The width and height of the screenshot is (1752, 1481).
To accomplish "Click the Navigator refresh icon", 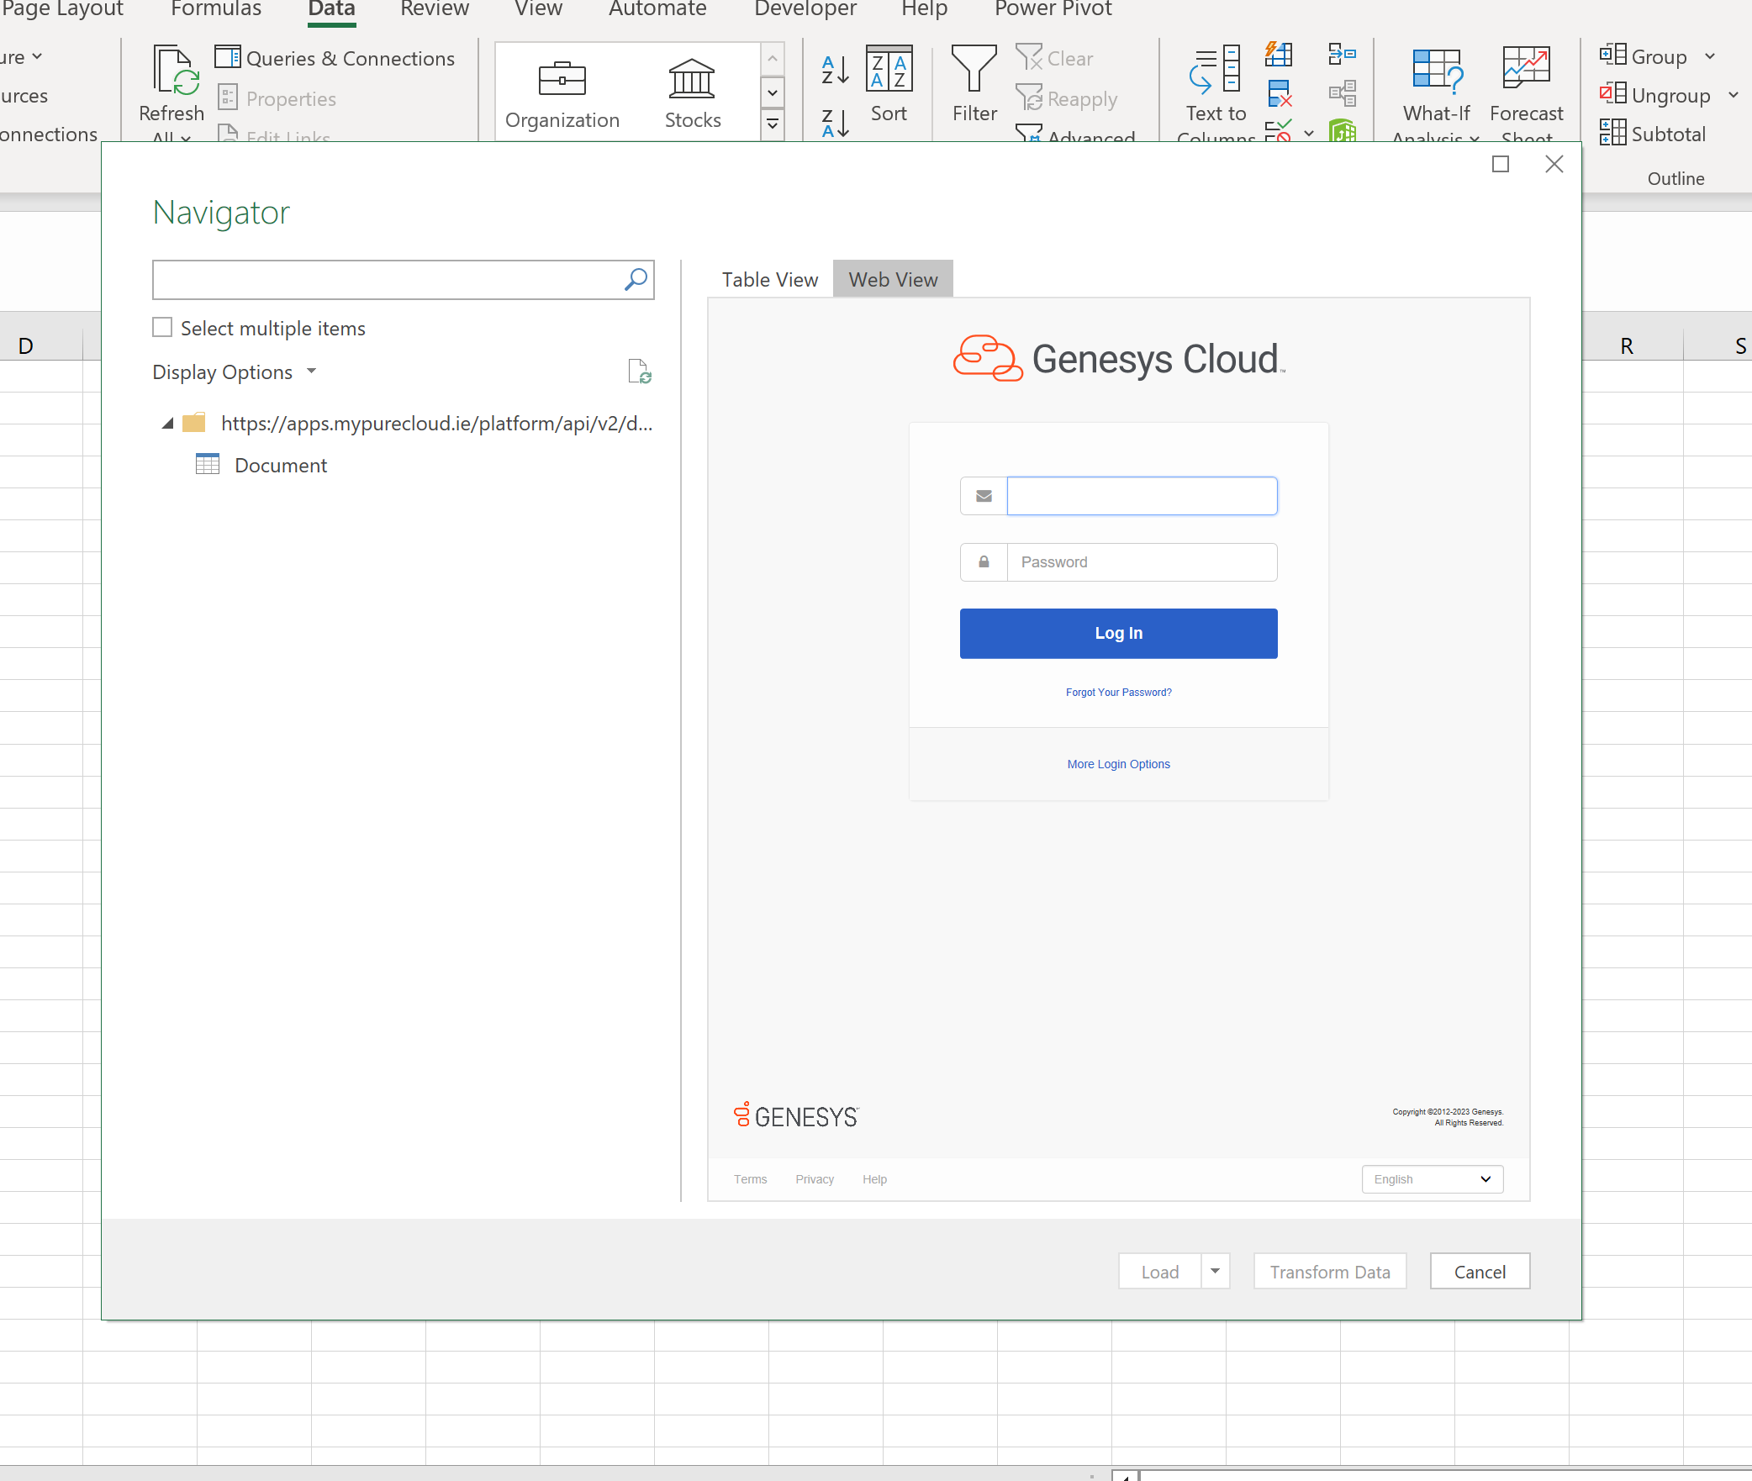I will click(x=639, y=372).
